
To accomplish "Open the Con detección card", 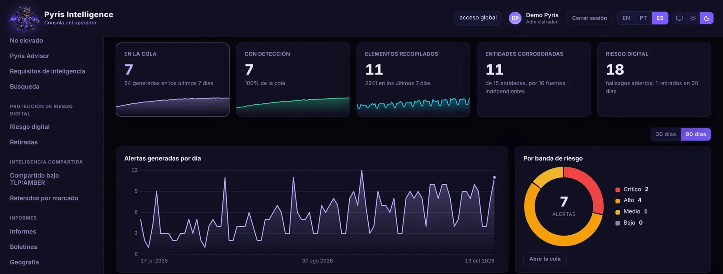I will [x=293, y=79].
